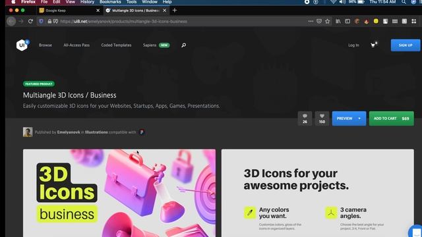Open the Sapiens NEW link
This screenshot has height=237, width=422.
(156, 45)
